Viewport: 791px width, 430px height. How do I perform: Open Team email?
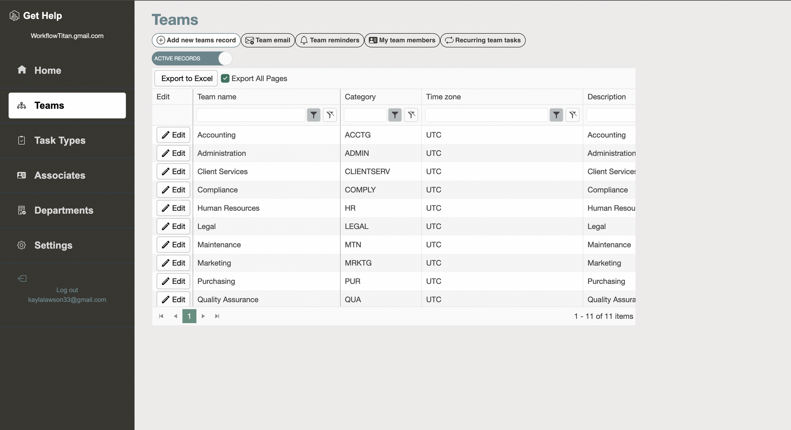(x=268, y=40)
